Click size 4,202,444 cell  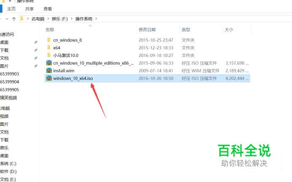pos(237,79)
